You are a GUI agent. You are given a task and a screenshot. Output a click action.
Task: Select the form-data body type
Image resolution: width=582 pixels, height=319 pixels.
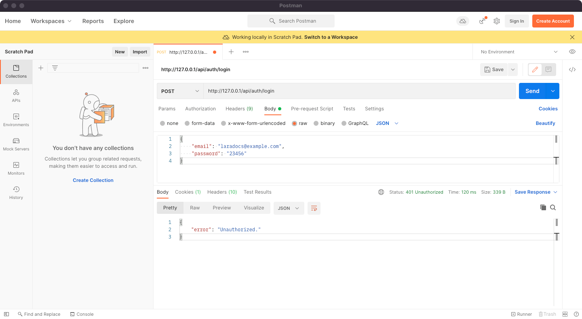200,123
